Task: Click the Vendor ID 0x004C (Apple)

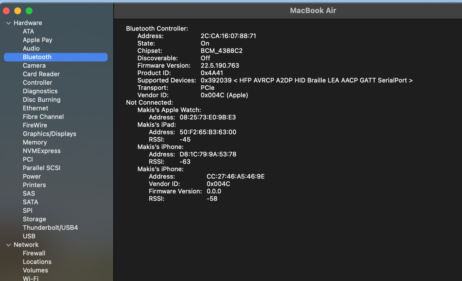Action: point(224,95)
